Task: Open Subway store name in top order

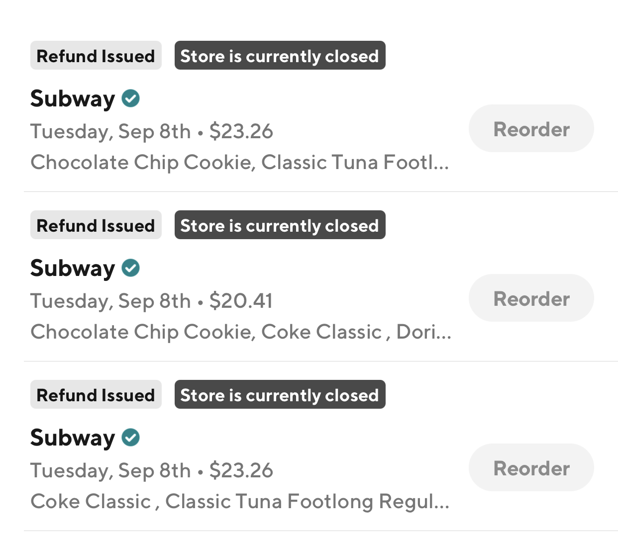Action: point(73,98)
